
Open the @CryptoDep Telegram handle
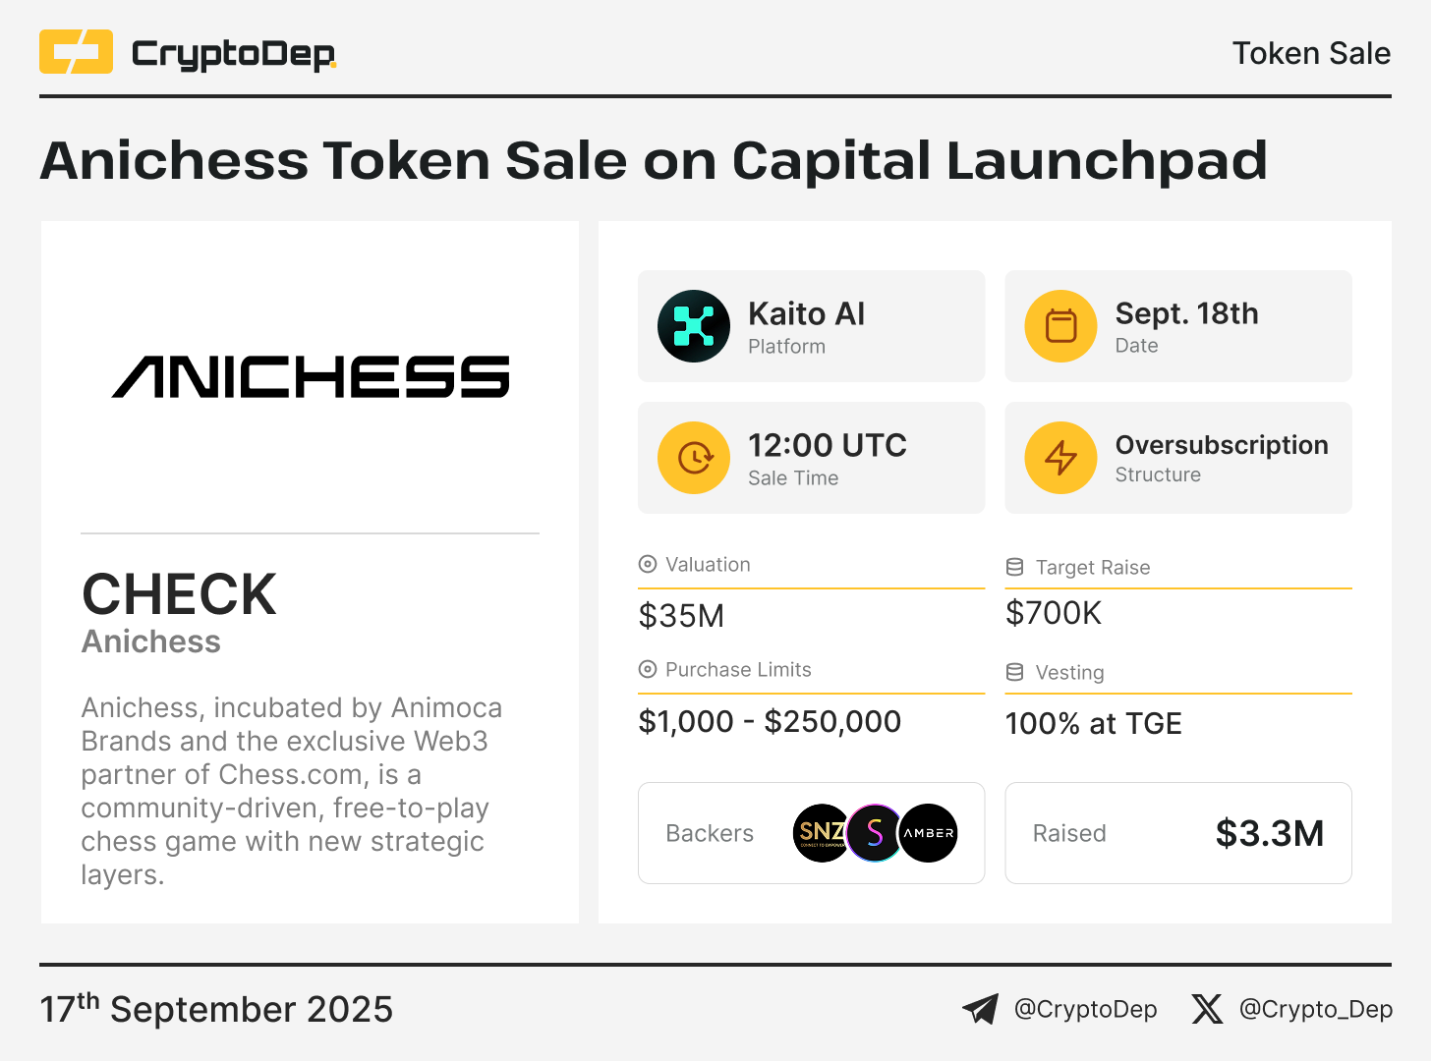1085,1009
